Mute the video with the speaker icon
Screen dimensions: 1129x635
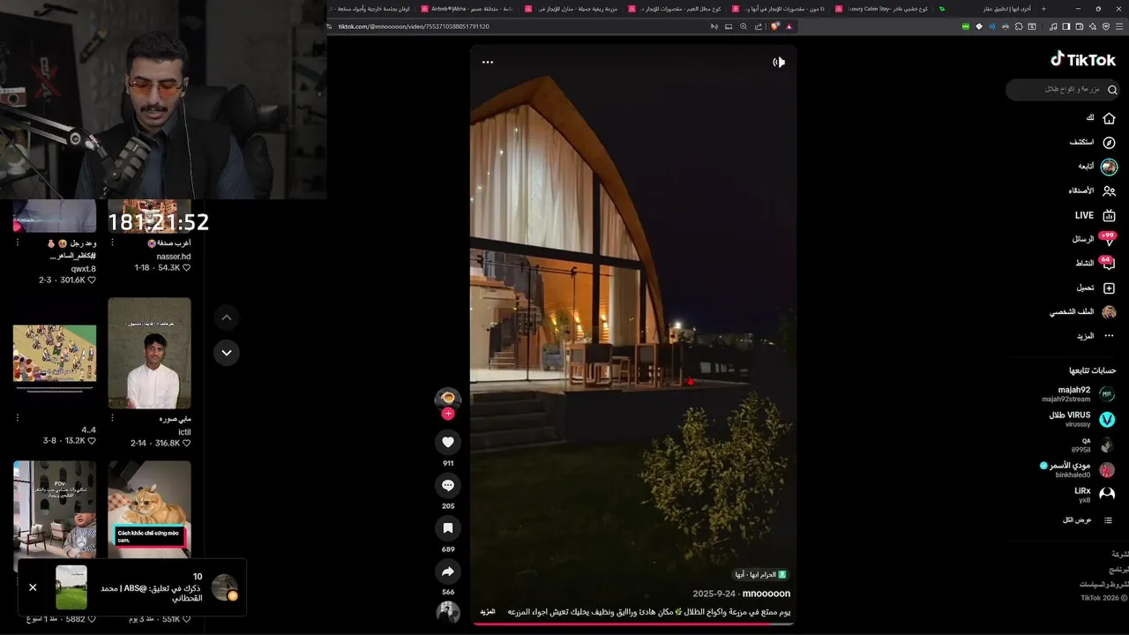[x=779, y=62]
